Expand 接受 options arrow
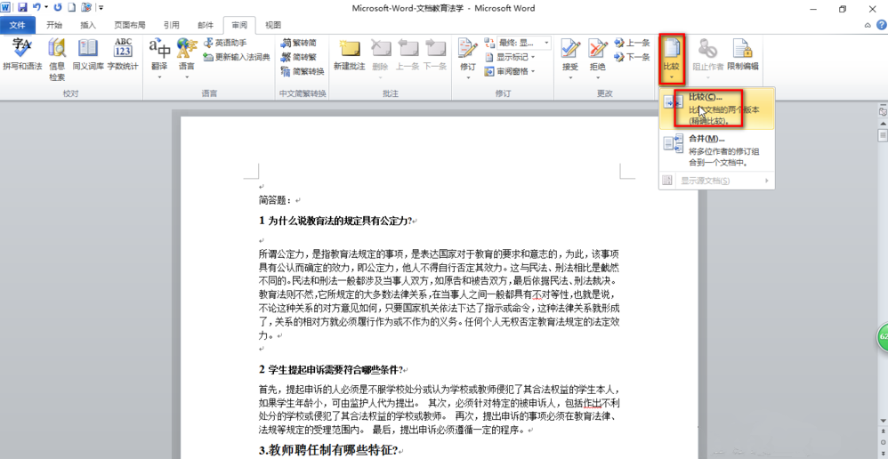888x459 pixels. pos(570,77)
